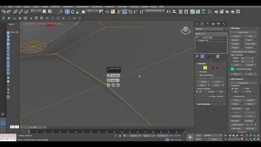
Task: Select the Off preview selection radio
Action: click(197, 92)
